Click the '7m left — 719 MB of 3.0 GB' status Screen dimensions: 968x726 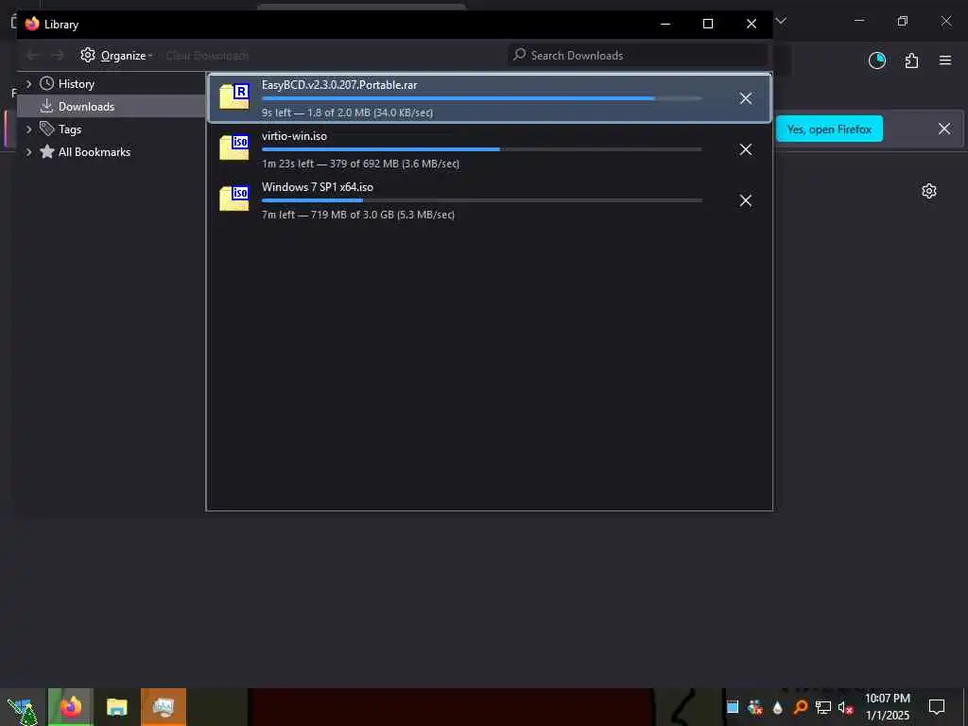358,215
